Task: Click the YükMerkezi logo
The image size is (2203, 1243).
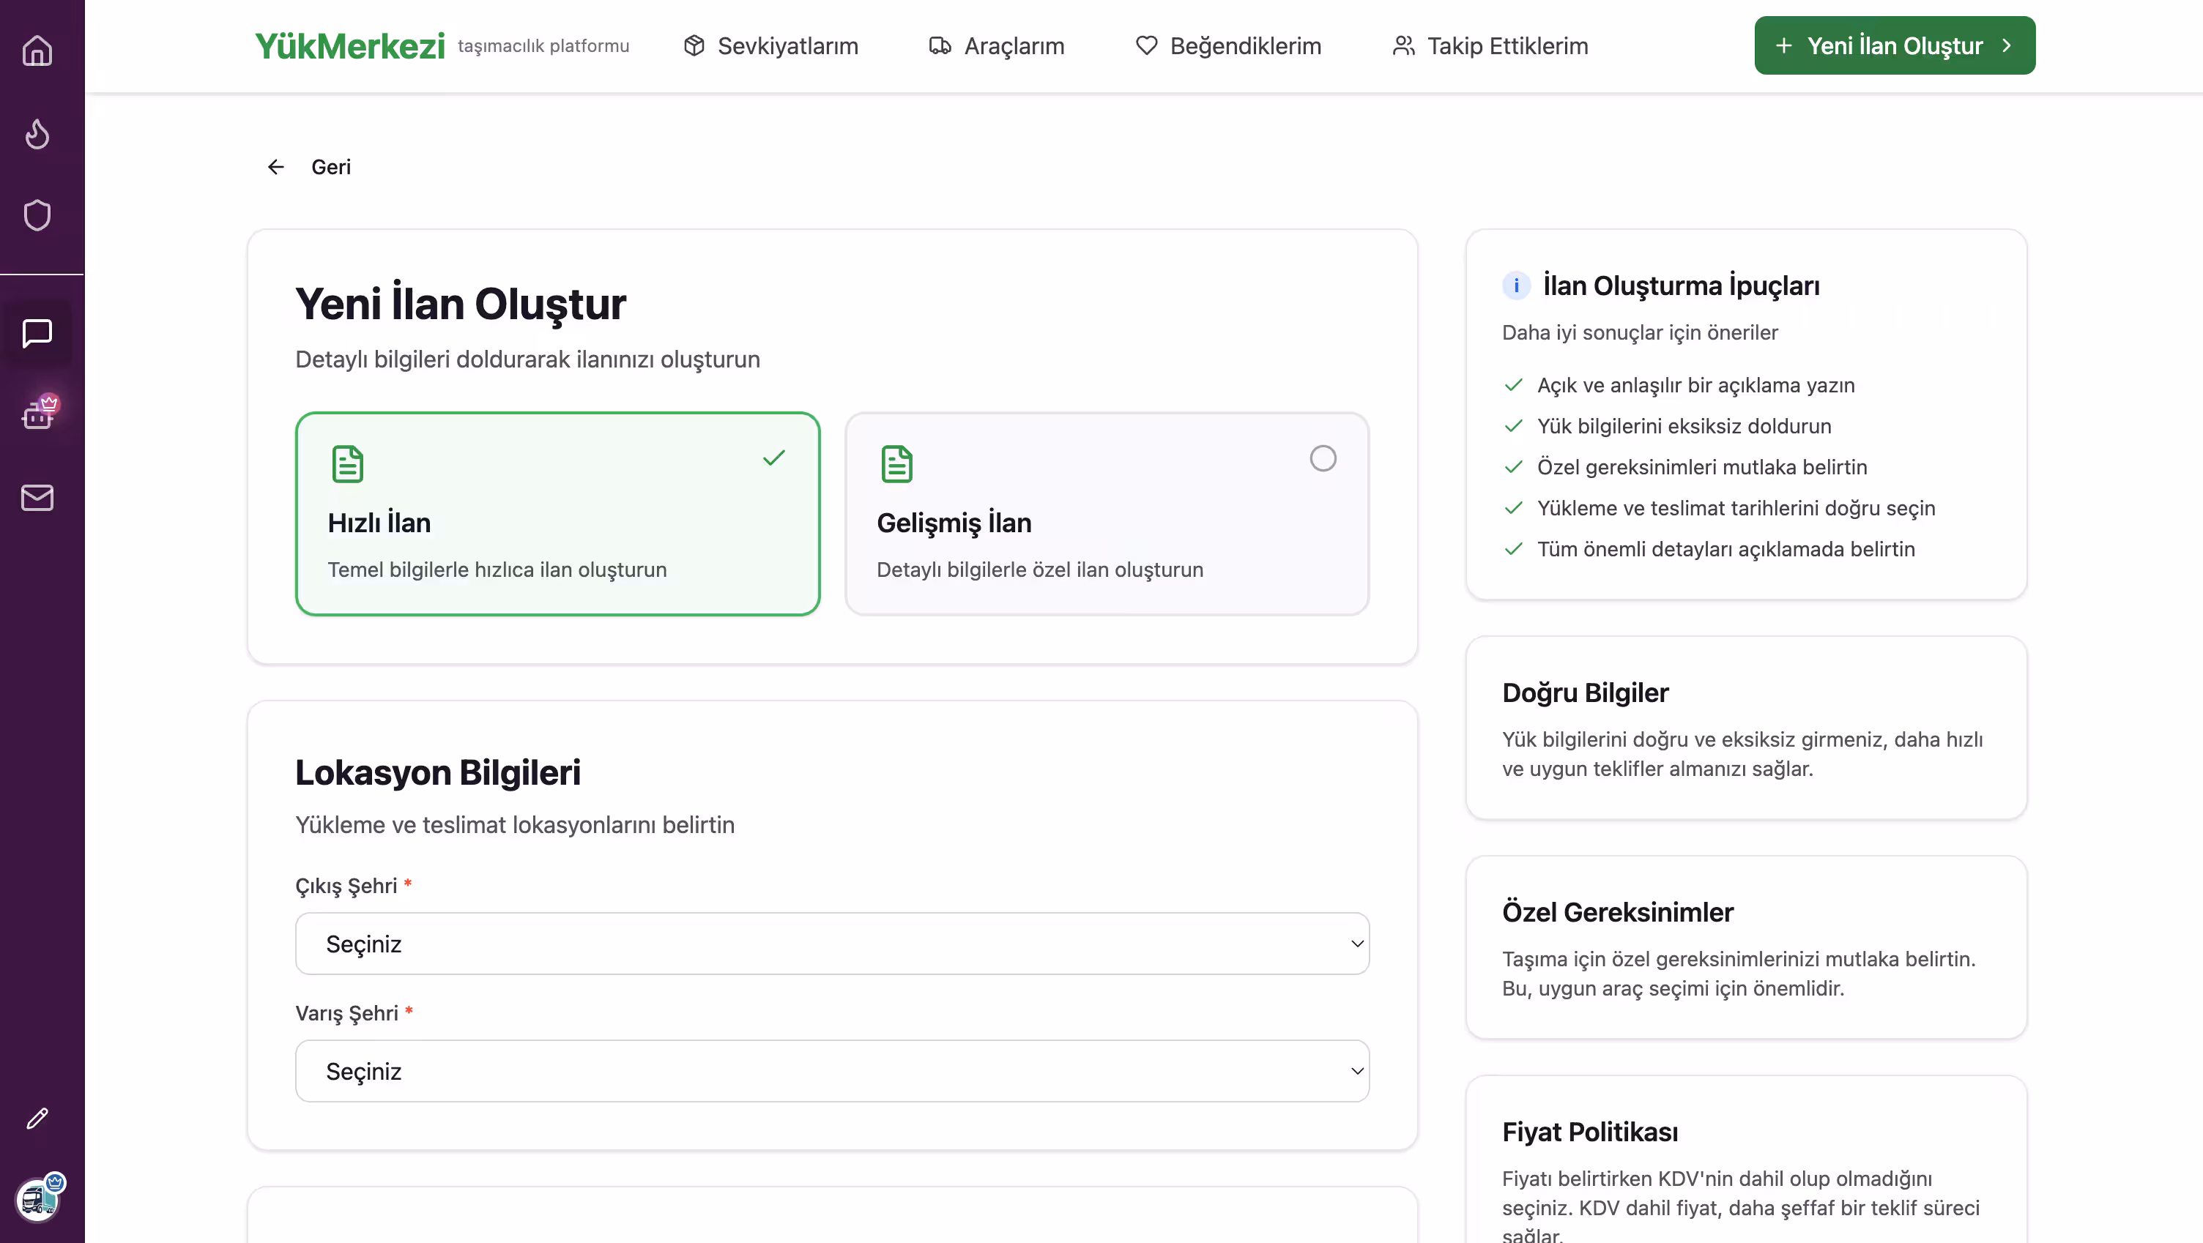Action: click(350, 46)
